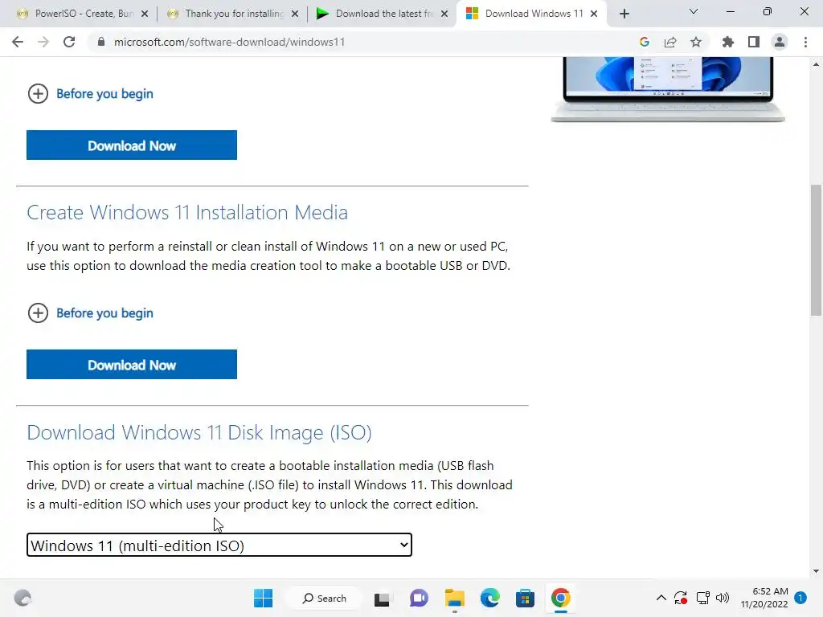Image resolution: width=823 pixels, height=617 pixels.
Task: Open a new browser tab
Action: pos(624,14)
